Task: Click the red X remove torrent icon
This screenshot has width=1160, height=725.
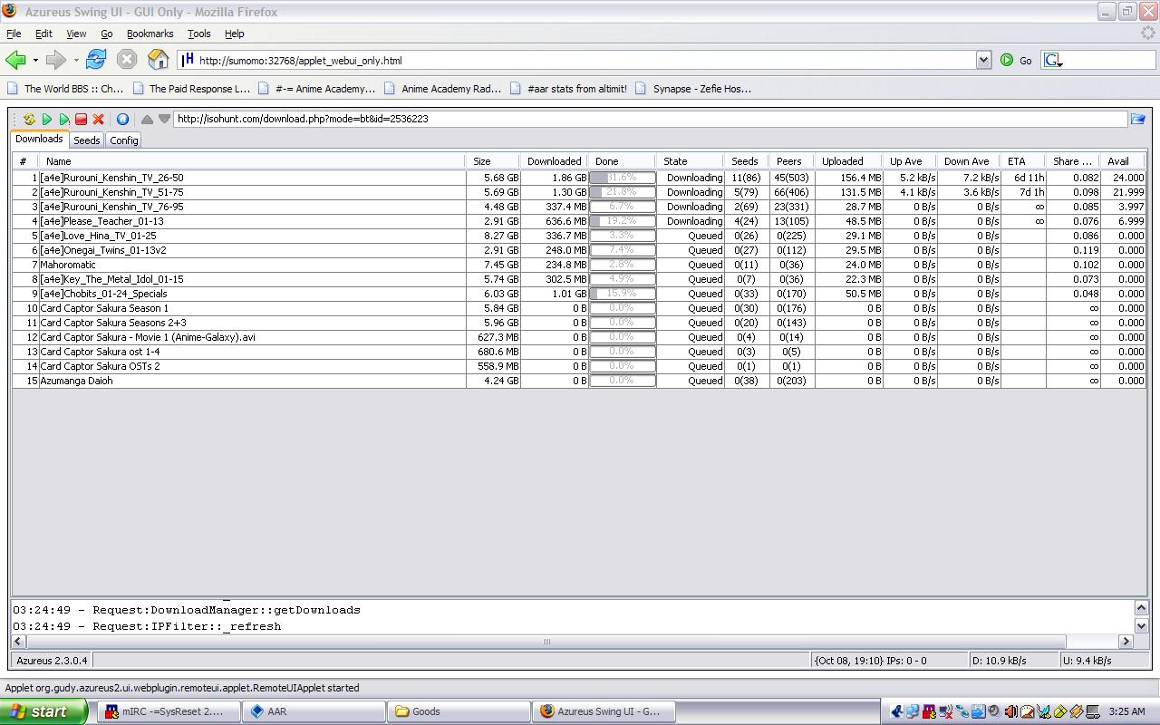Action: coord(98,119)
